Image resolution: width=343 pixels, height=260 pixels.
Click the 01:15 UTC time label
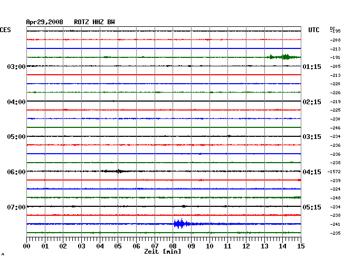(x=312, y=66)
